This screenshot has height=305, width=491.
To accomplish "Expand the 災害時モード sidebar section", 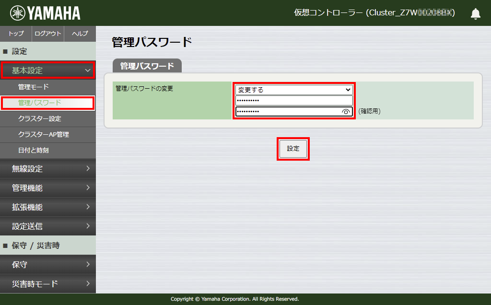I will click(48, 283).
